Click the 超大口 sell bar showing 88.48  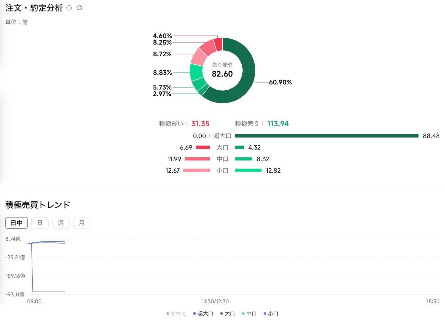point(326,136)
